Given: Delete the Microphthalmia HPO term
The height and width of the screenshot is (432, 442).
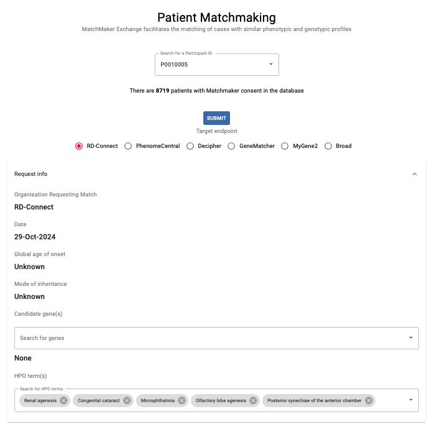Looking at the screenshot, I should (182, 401).
